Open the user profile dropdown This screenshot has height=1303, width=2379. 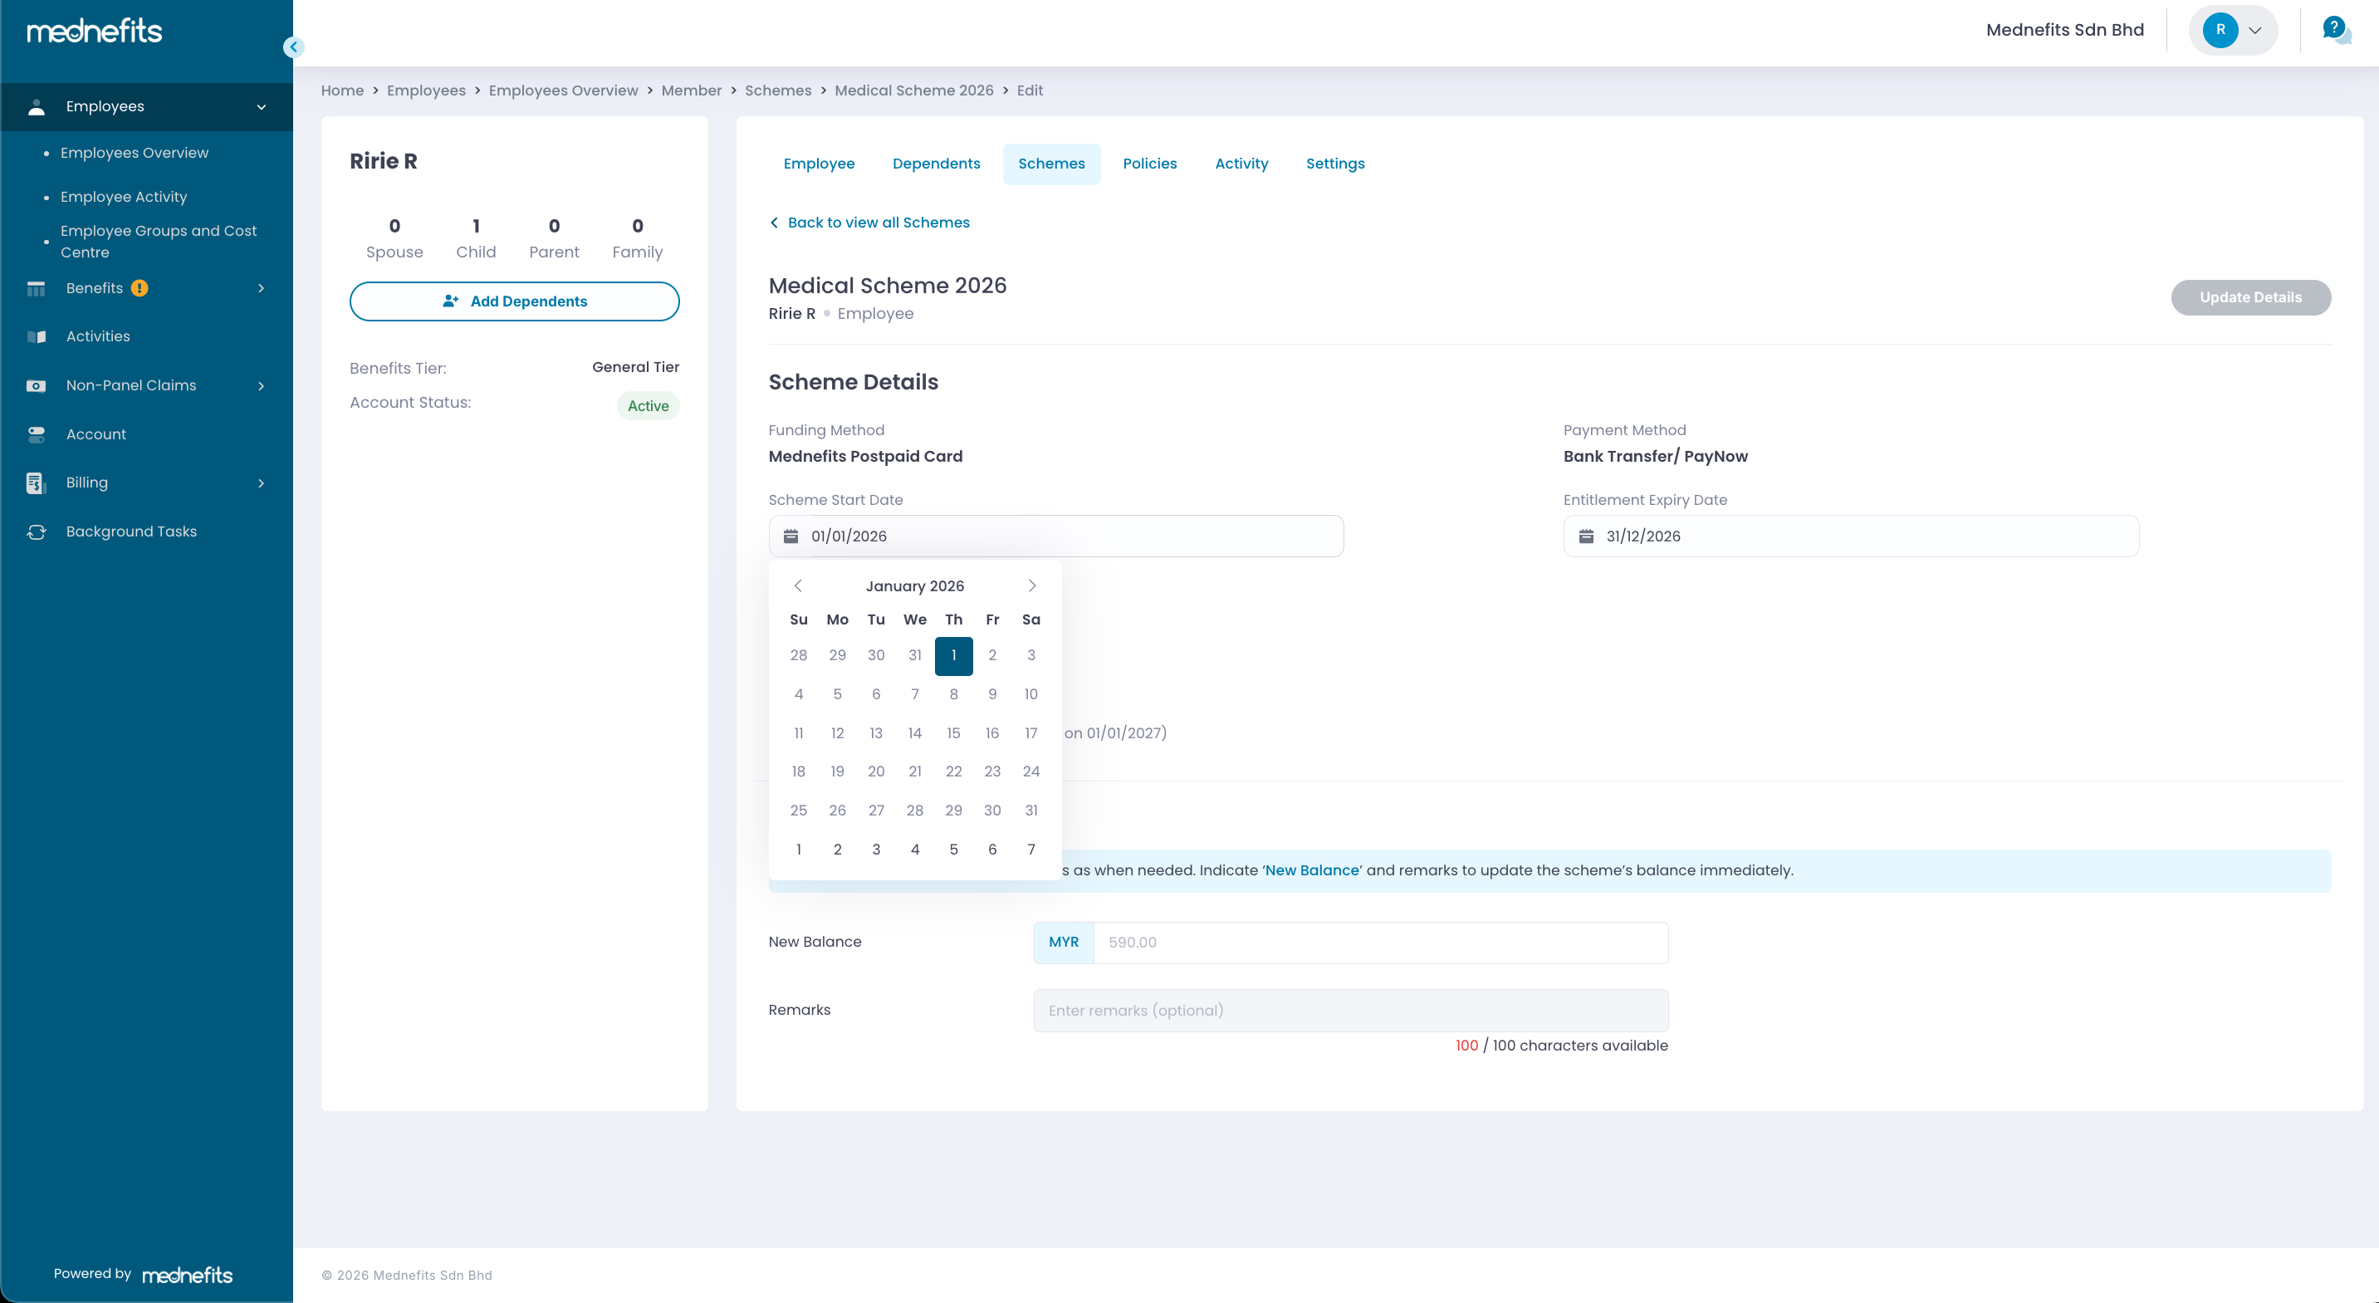click(2232, 31)
